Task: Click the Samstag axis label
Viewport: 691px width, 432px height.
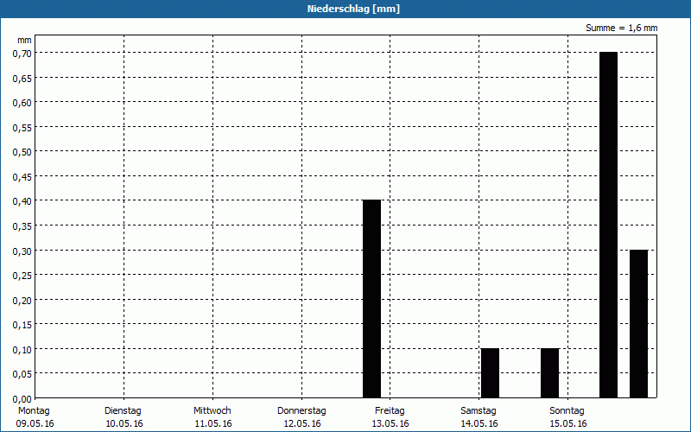Action: [x=479, y=410]
